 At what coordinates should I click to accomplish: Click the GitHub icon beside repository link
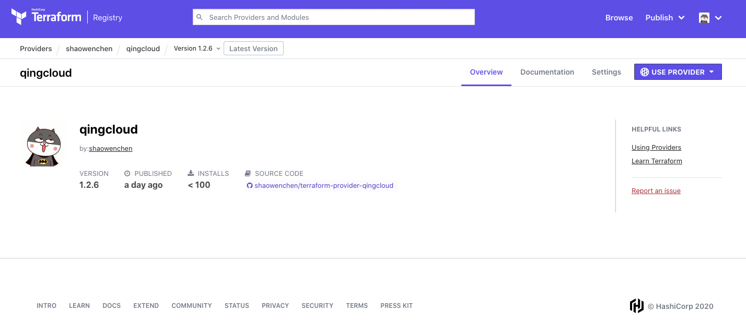tap(250, 186)
